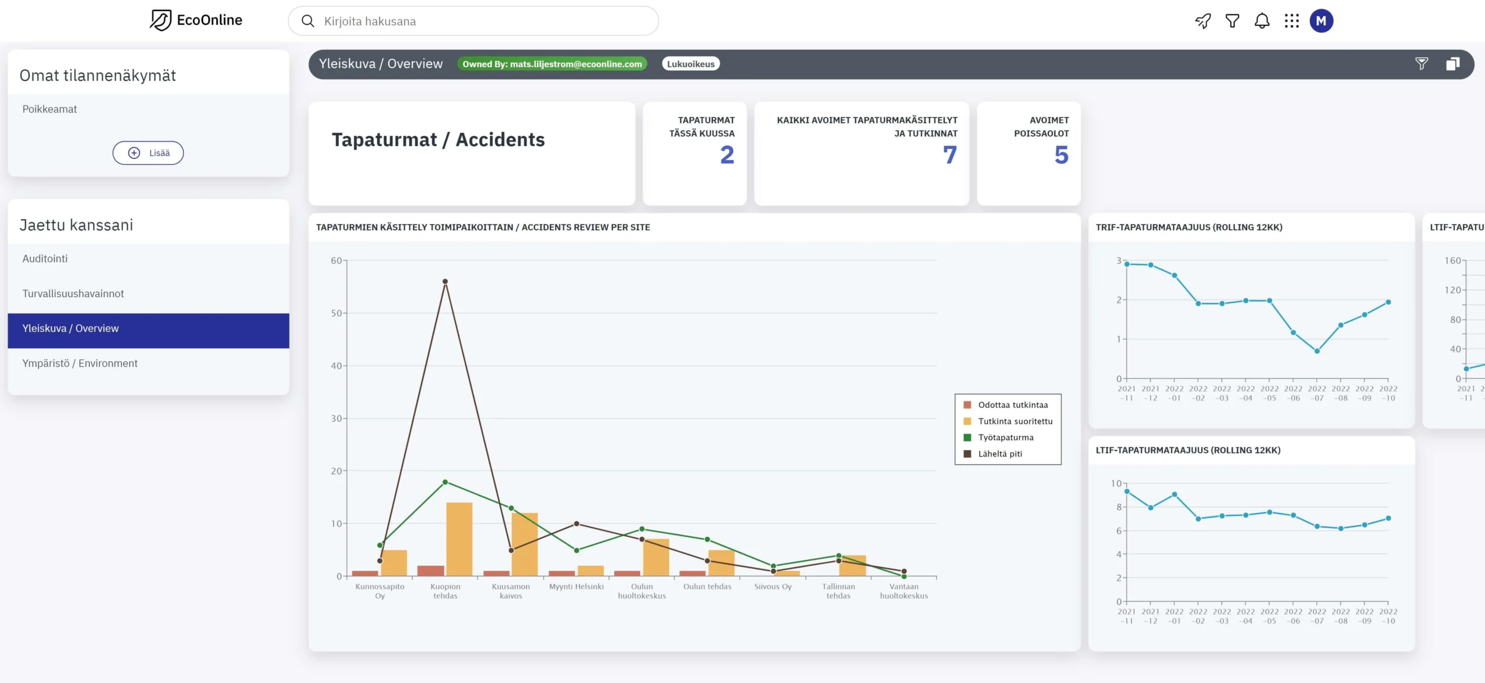Open notifications bell
The height and width of the screenshot is (683, 1485).
click(1262, 21)
